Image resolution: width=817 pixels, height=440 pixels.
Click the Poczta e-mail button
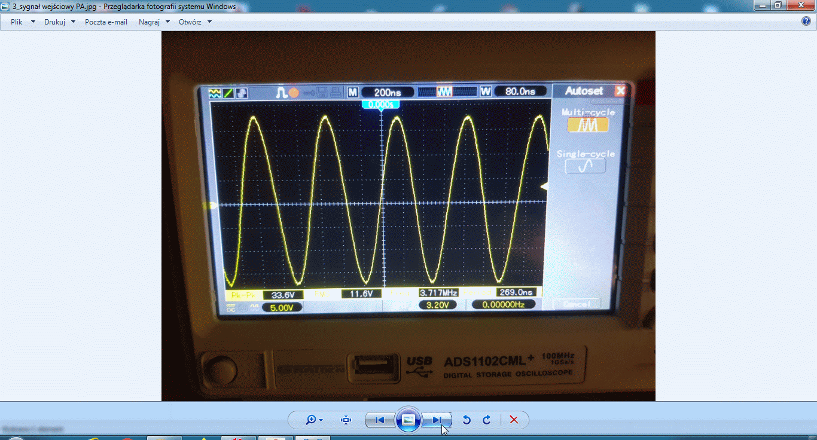coord(106,22)
